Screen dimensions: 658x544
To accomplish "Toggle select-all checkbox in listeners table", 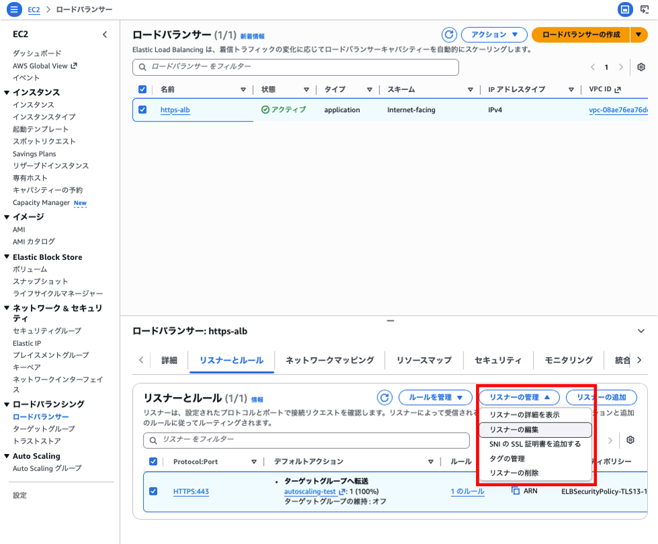I will (x=153, y=462).
